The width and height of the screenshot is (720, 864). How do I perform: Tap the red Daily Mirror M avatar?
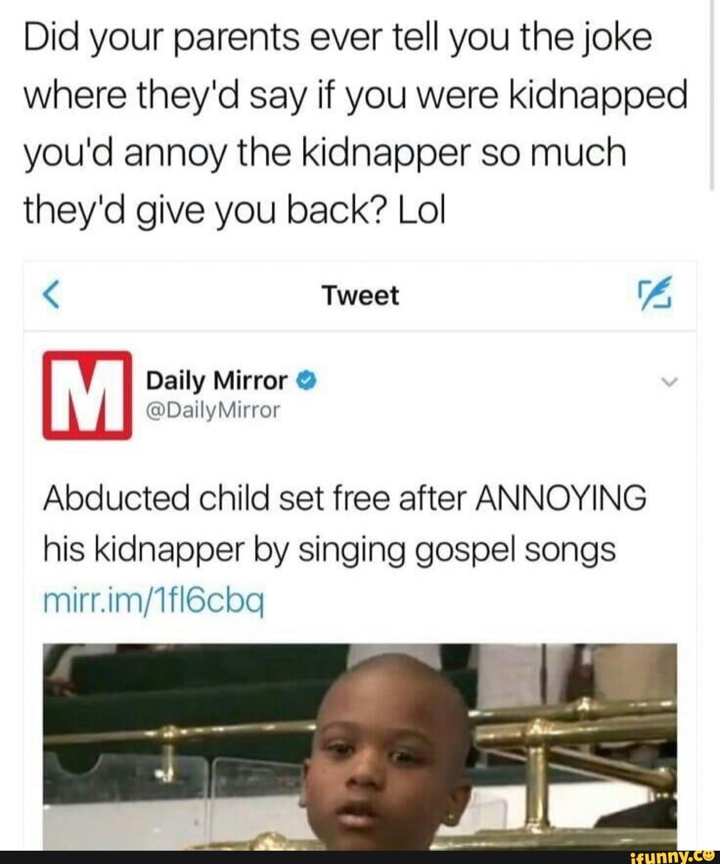click(87, 395)
